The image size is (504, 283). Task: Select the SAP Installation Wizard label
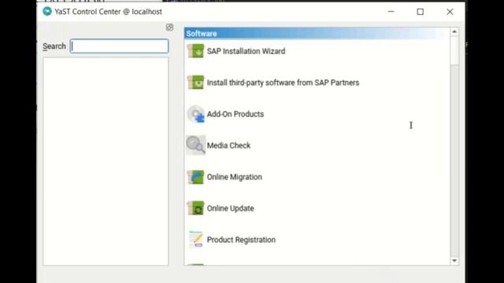click(x=246, y=51)
